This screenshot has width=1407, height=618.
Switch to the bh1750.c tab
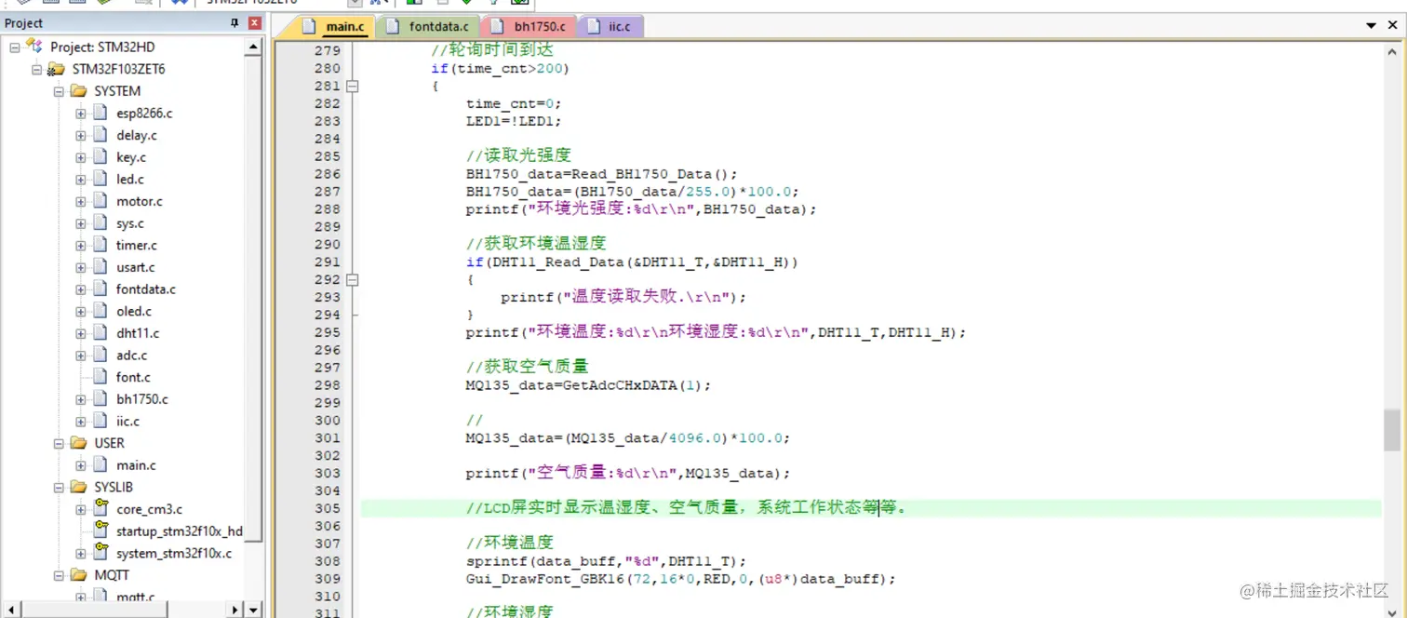[535, 25]
